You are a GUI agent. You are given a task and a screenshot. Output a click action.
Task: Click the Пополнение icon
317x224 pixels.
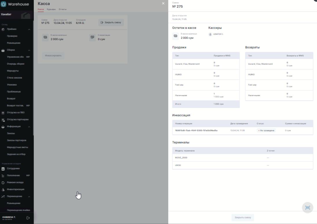3,176
